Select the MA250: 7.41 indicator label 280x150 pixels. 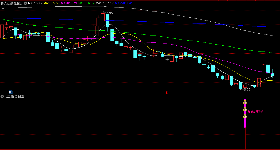tap(124, 3)
